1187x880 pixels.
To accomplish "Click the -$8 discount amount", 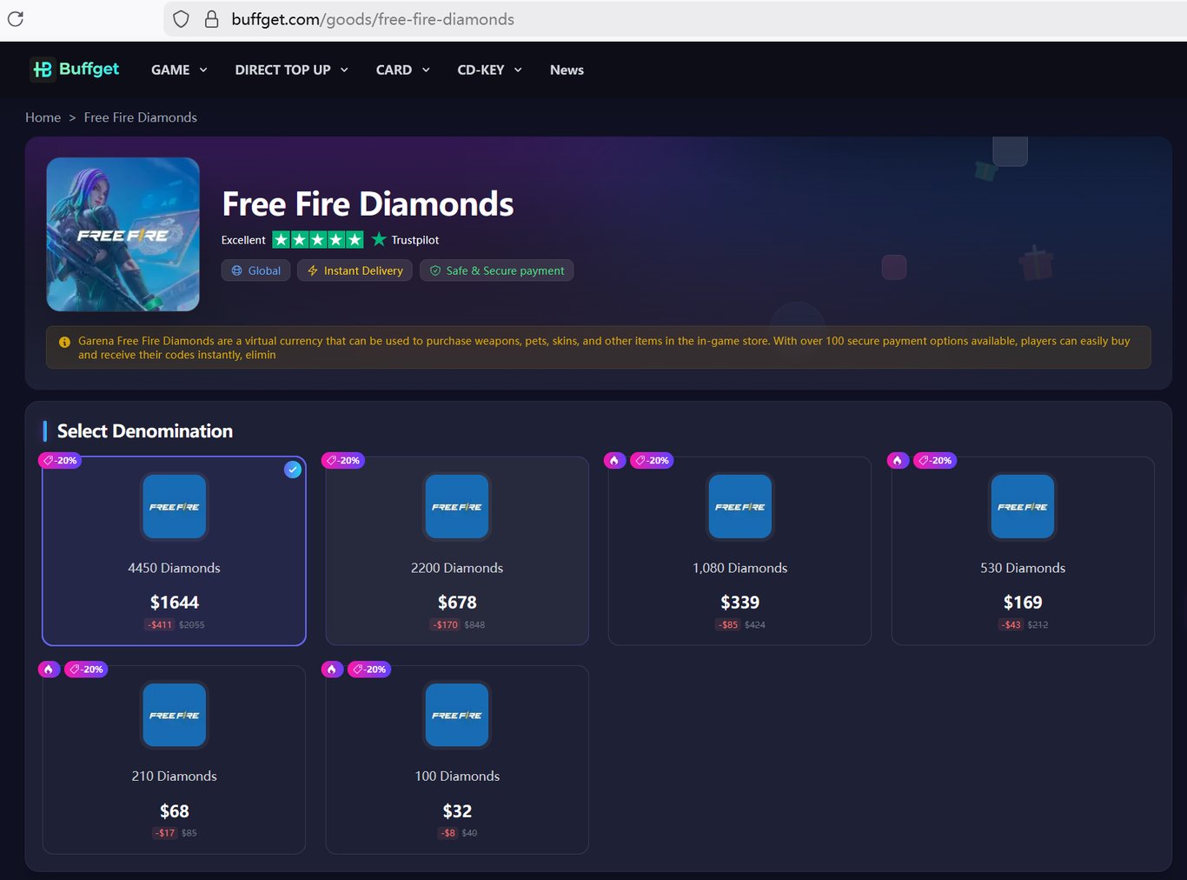I will (x=448, y=833).
